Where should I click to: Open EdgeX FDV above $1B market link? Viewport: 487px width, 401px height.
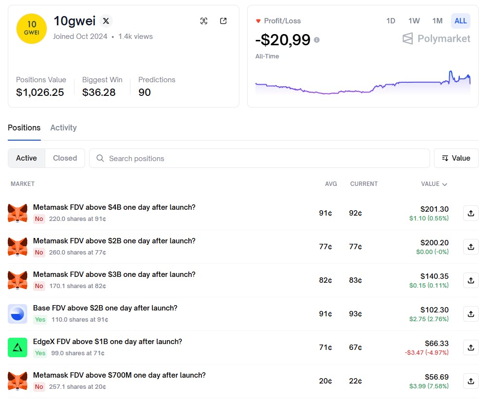pos(108,341)
